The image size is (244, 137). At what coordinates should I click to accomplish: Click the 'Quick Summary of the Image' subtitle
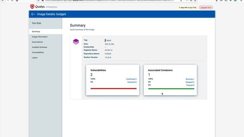click(82, 30)
